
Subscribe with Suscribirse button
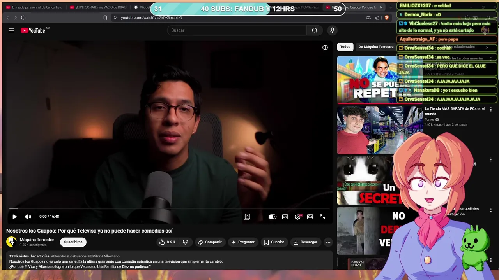(x=73, y=242)
